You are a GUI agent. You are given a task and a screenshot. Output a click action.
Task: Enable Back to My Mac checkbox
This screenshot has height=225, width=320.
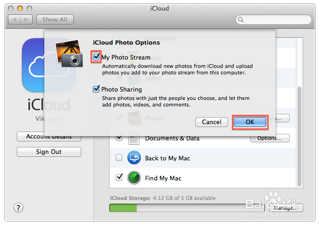119,158
